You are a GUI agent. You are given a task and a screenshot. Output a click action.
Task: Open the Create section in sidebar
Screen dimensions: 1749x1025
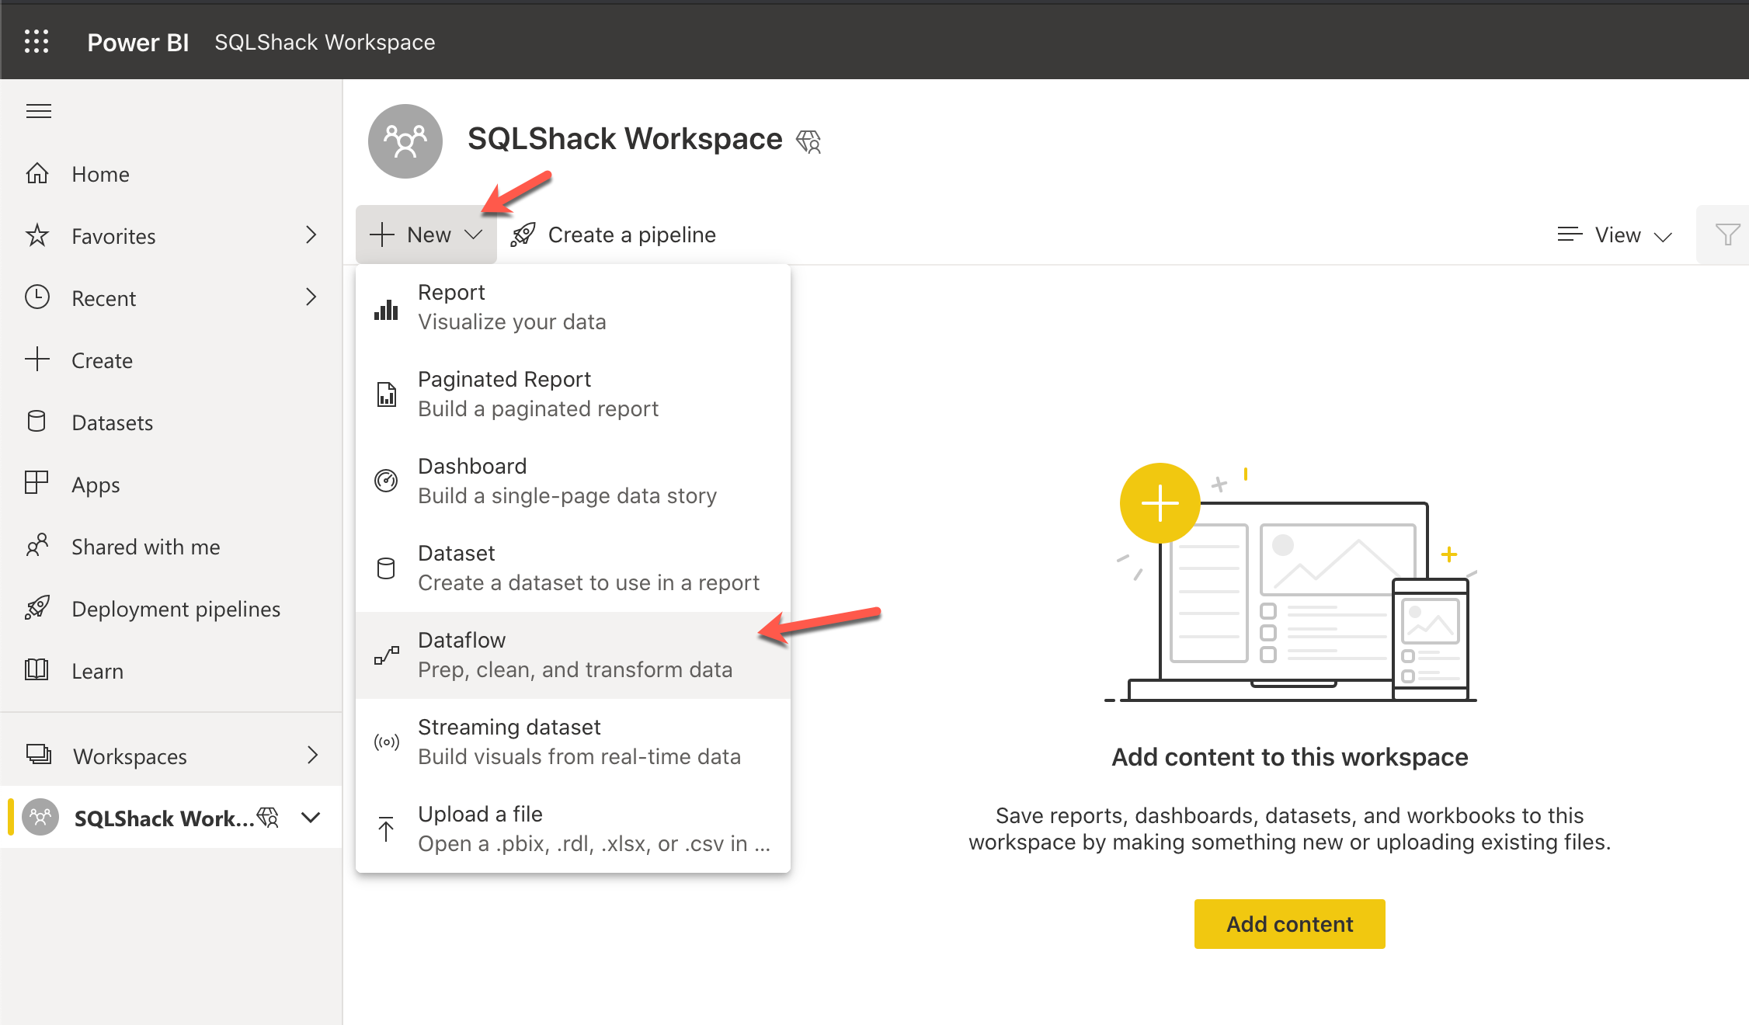point(102,360)
